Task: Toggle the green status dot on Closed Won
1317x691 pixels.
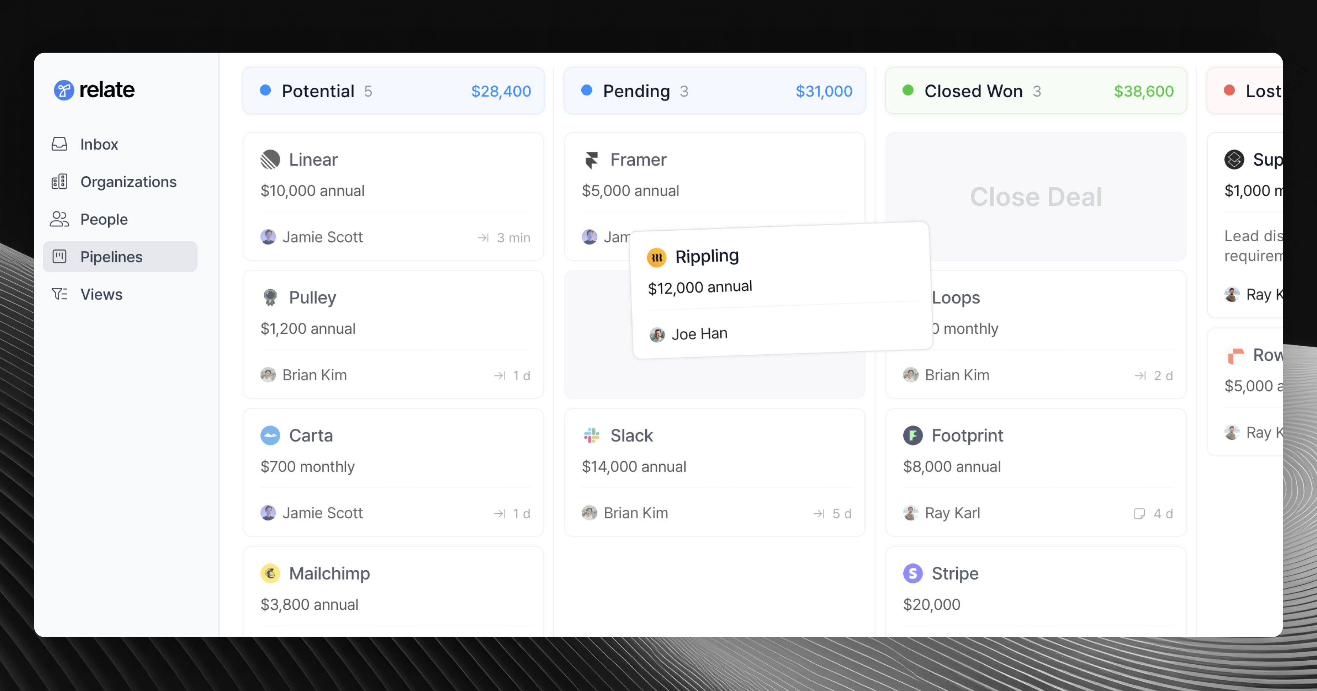Action: 908,90
